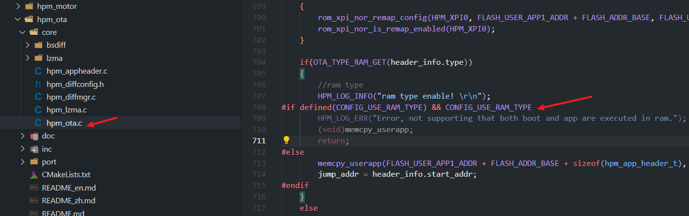Click the bsdiff folder icon

38,45
